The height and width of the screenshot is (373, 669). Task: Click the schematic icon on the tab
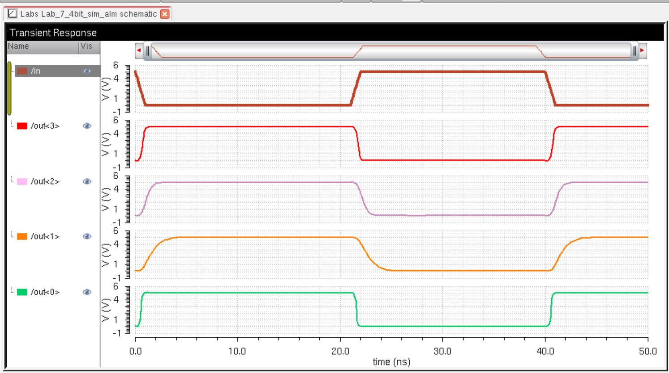[x=13, y=14]
